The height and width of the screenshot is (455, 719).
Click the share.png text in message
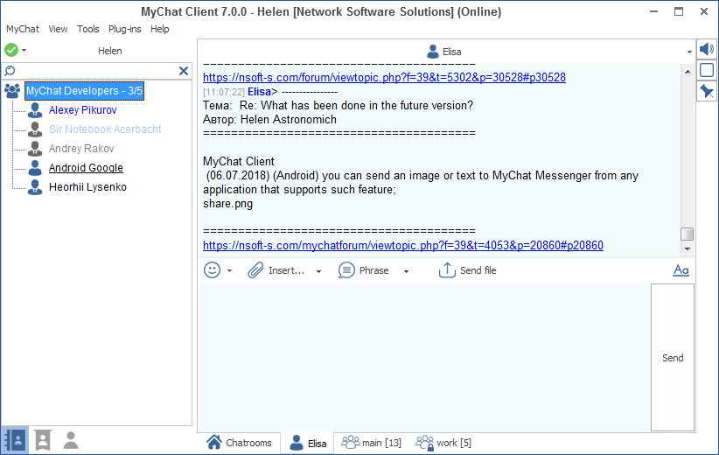click(x=228, y=204)
